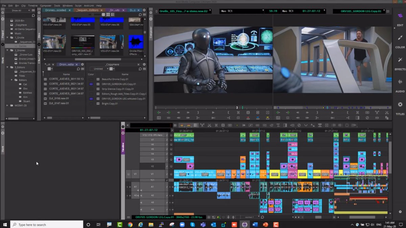Toggle the V2 record track selector
406x228 pixels.
(x=152, y=167)
